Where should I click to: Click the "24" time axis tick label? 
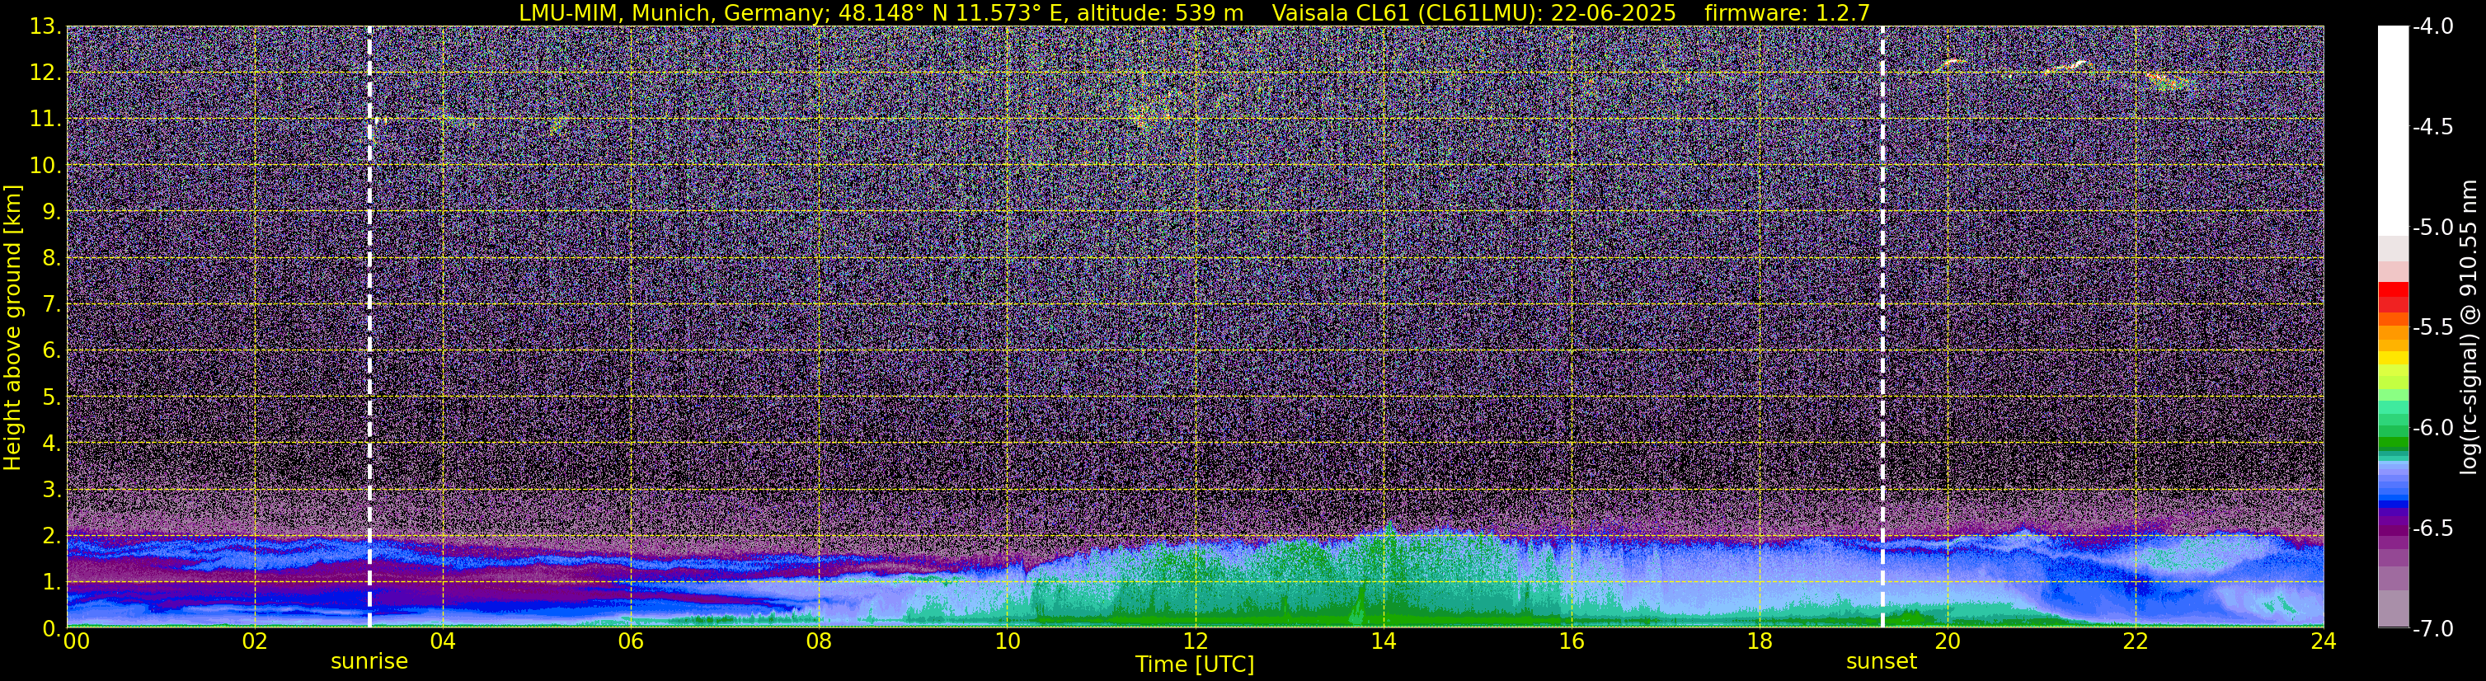tap(2324, 641)
